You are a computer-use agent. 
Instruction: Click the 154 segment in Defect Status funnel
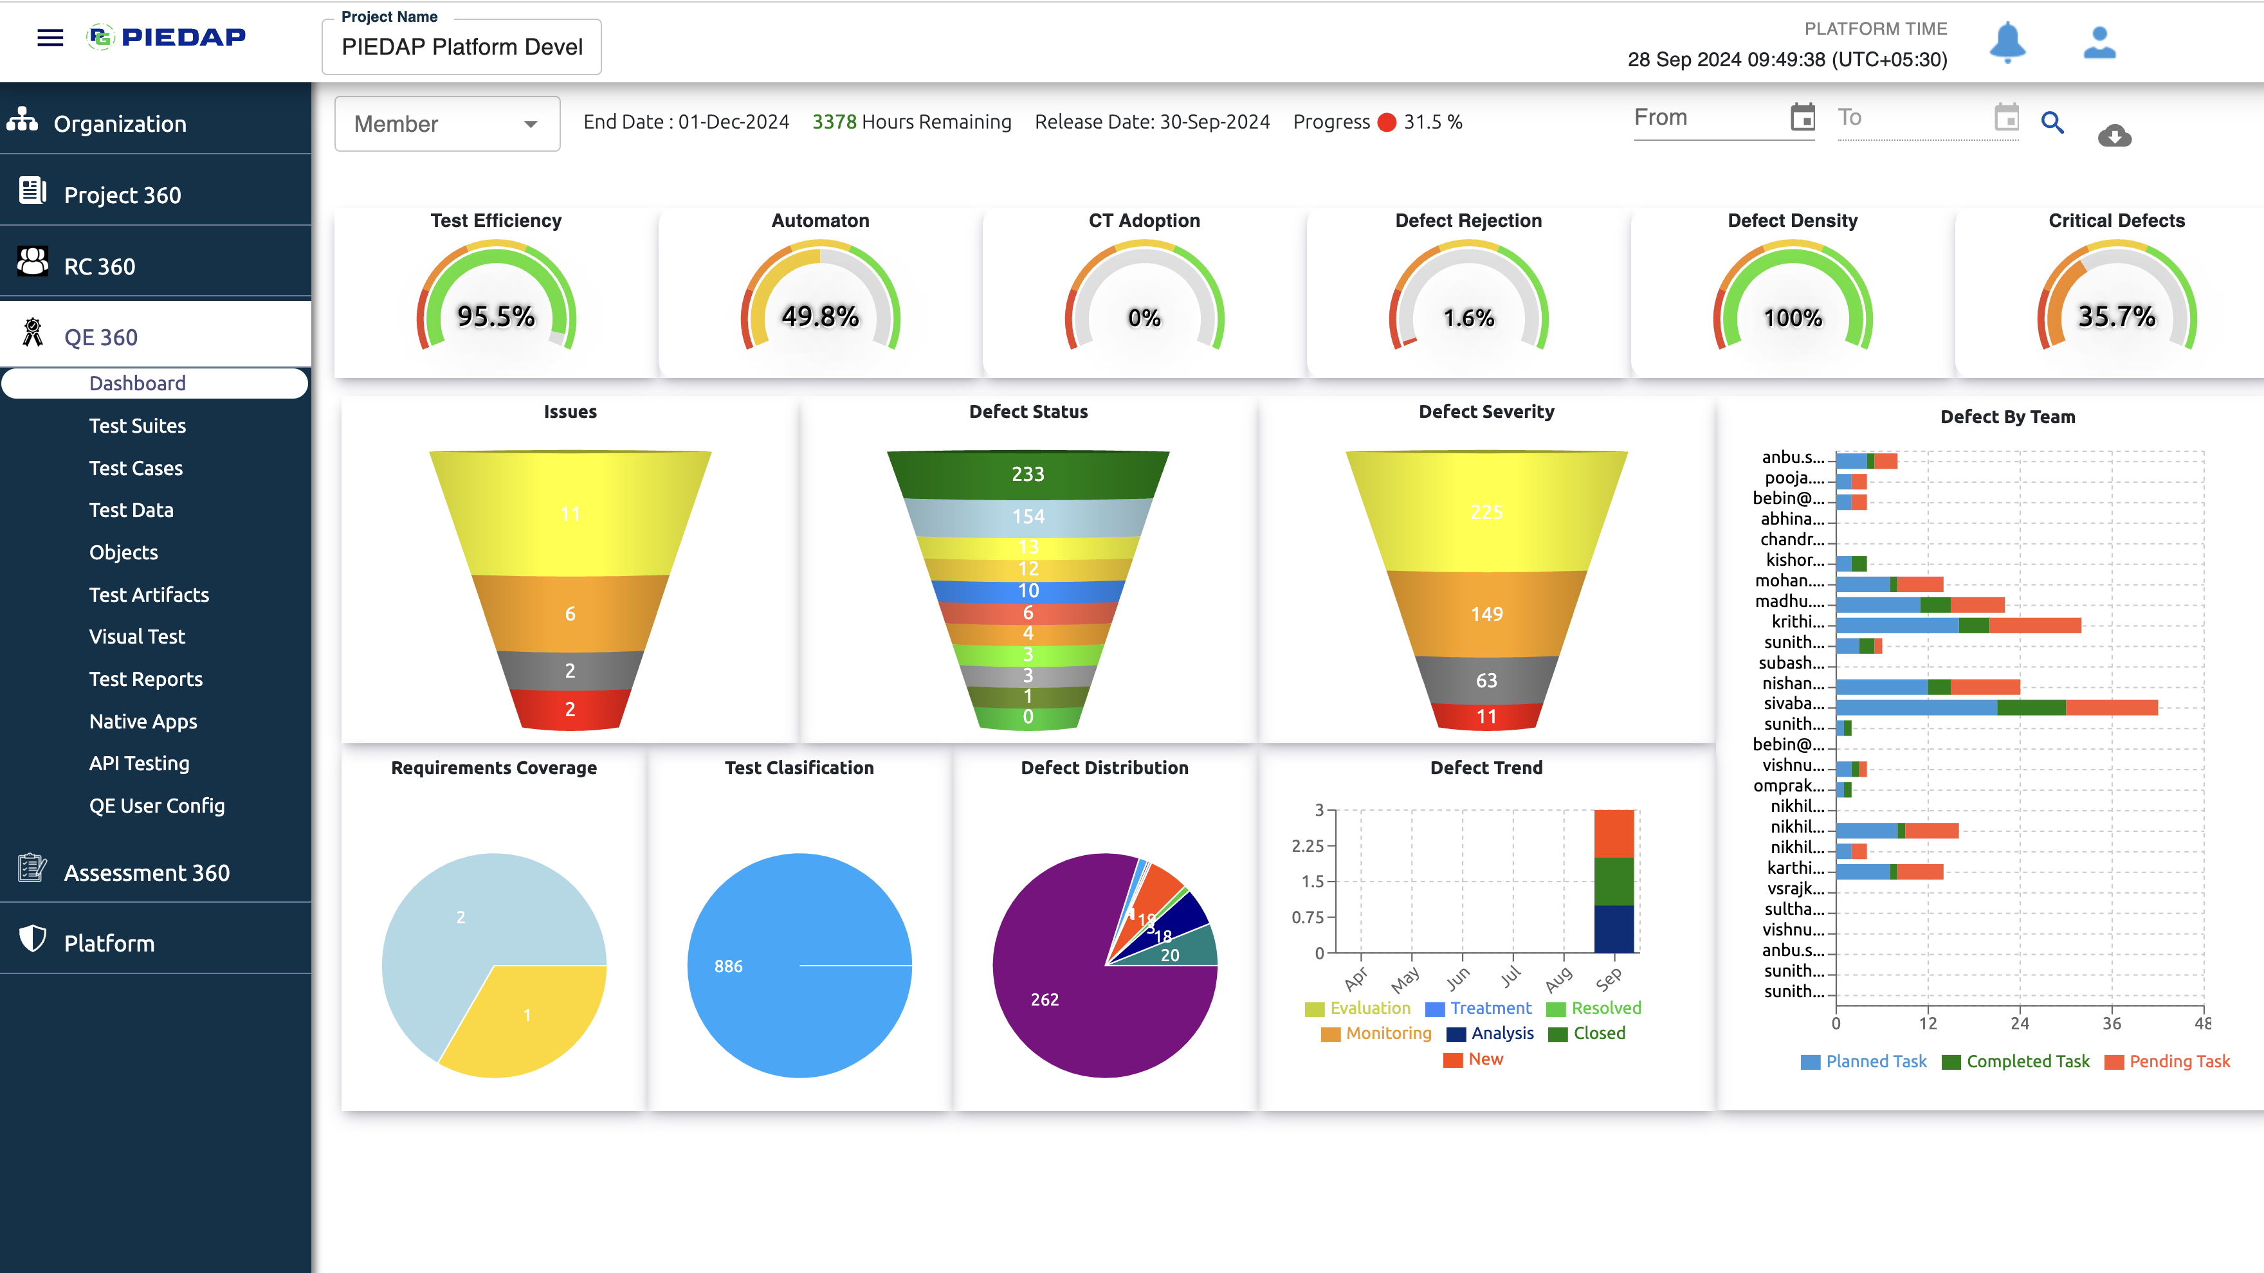click(1027, 516)
